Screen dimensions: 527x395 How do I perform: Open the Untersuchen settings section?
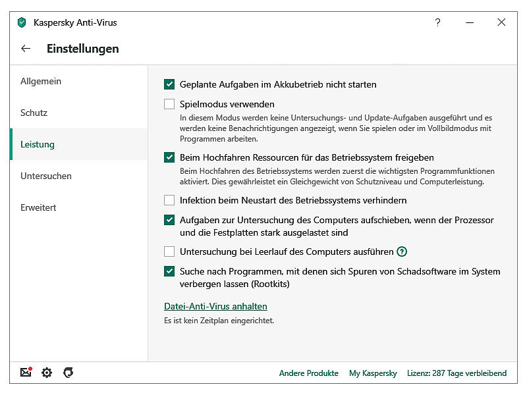tap(78, 176)
